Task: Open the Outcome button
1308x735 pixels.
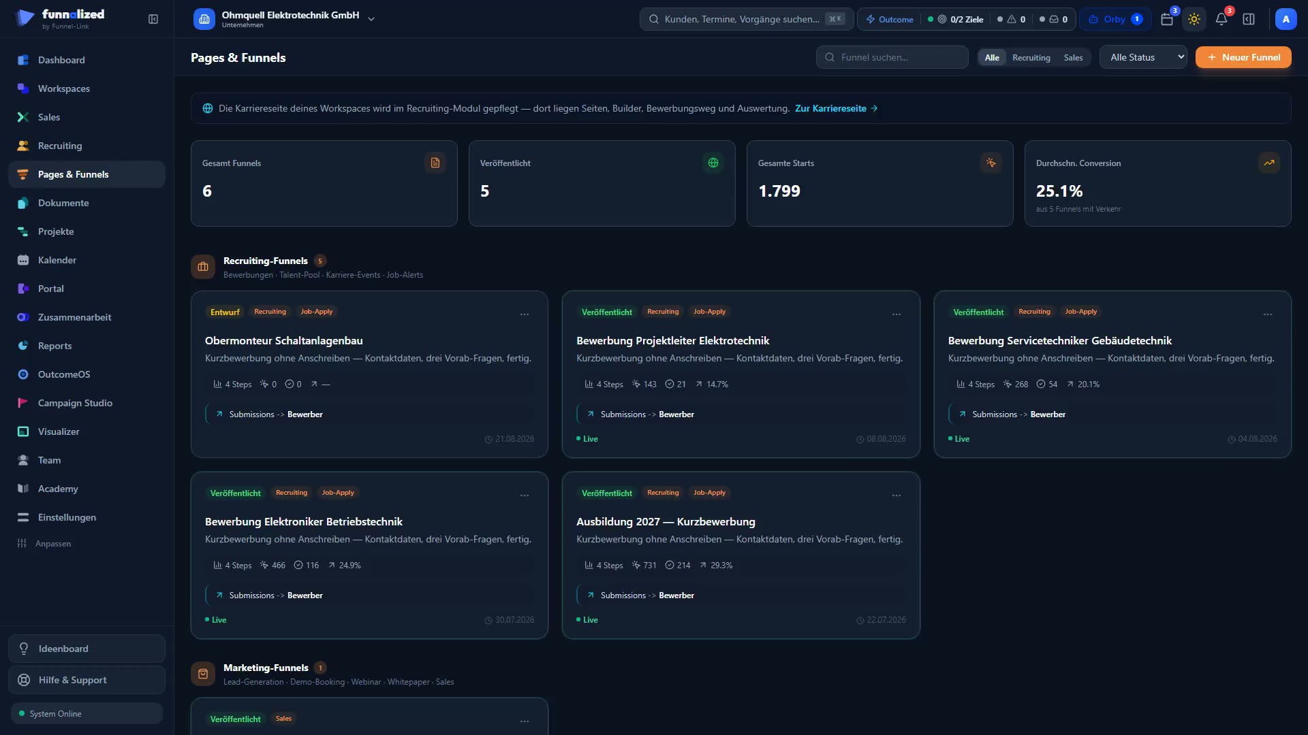Action: pyautogui.click(x=890, y=19)
